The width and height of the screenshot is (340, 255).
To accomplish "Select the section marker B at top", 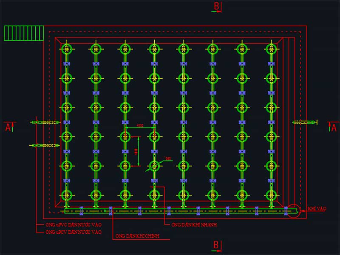I will 216,6.
